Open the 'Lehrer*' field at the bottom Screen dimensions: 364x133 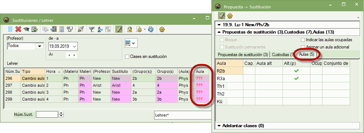(183, 115)
